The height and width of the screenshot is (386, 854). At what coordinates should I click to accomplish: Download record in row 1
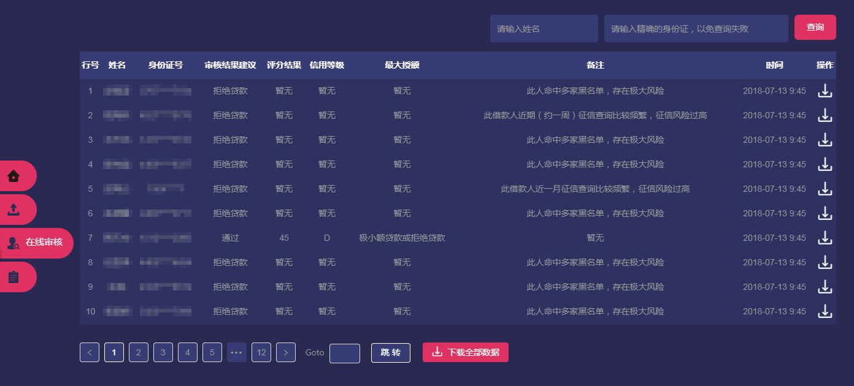(x=825, y=91)
